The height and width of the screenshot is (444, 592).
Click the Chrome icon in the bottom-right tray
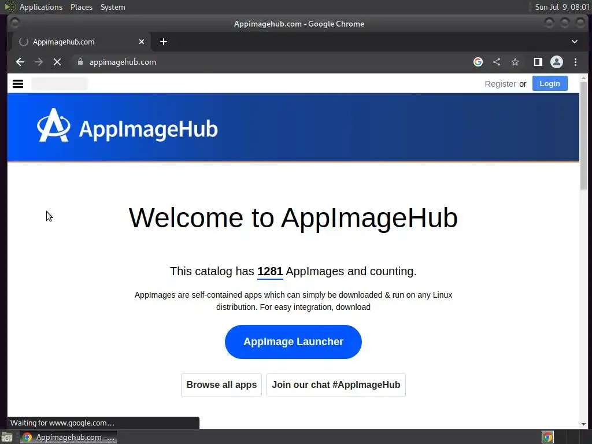[x=547, y=437]
